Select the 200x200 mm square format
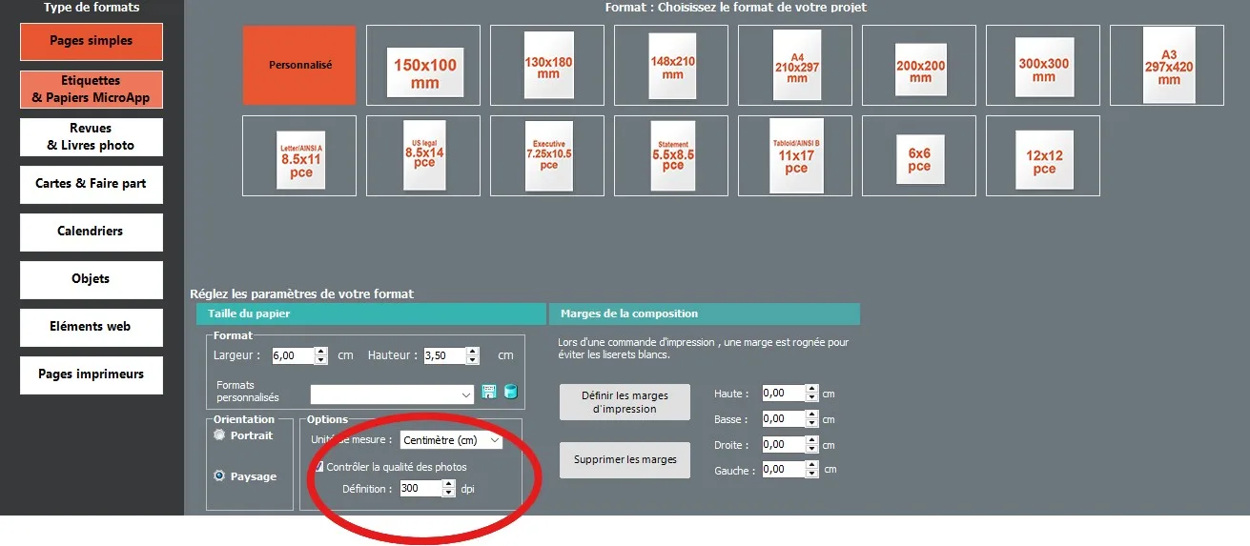 pos(919,65)
